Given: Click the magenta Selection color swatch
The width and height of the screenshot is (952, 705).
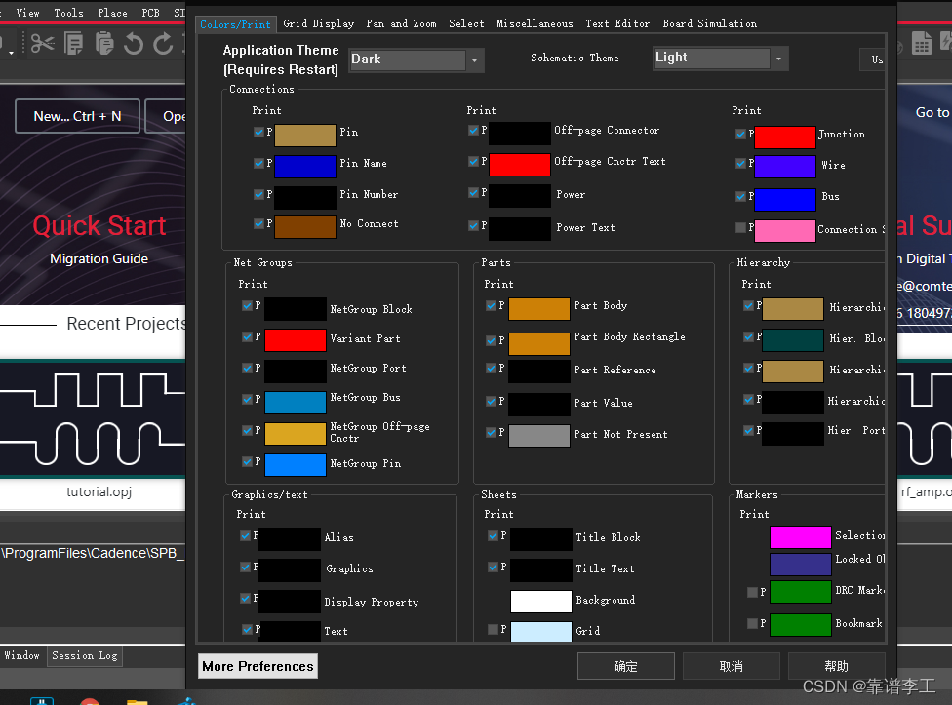Looking at the screenshot, I should coord(800,537).
